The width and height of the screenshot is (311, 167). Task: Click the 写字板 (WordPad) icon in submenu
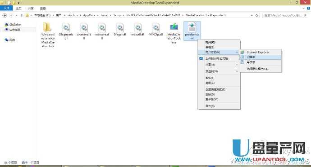(242, 62)
